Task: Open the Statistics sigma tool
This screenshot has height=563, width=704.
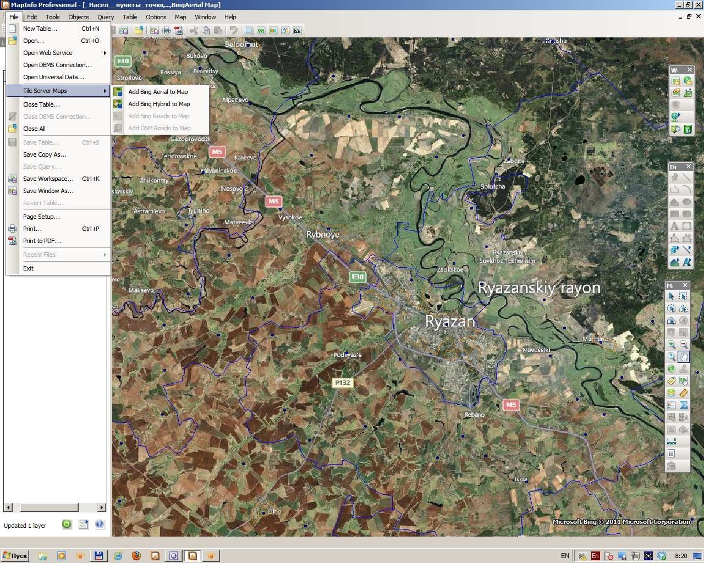Action: tap(683, 405)
